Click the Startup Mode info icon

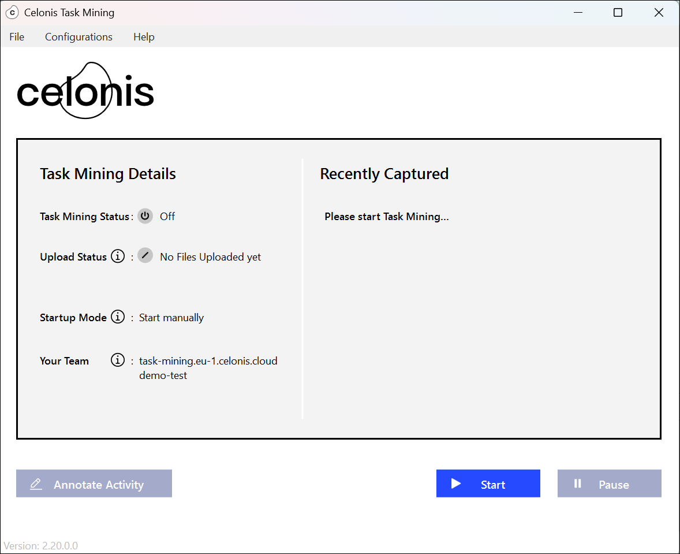click(x=117, y=317)
